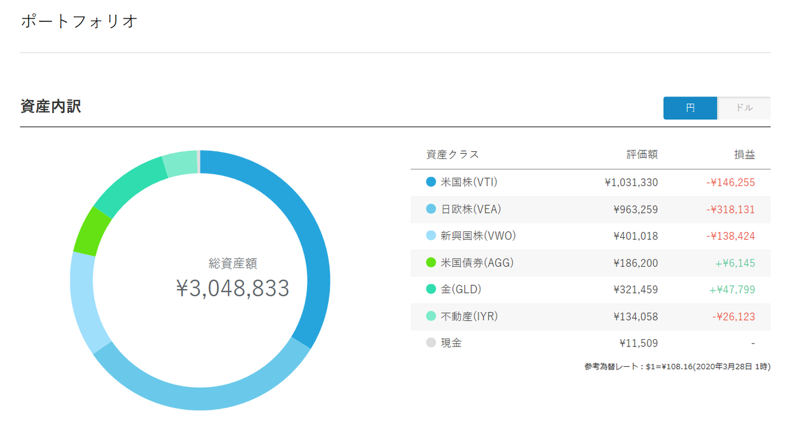Select the 米国債券(AGG) asset class label
Image resolution: width=789 pixels, height=441 pixels.
click(x=477, y=262)
